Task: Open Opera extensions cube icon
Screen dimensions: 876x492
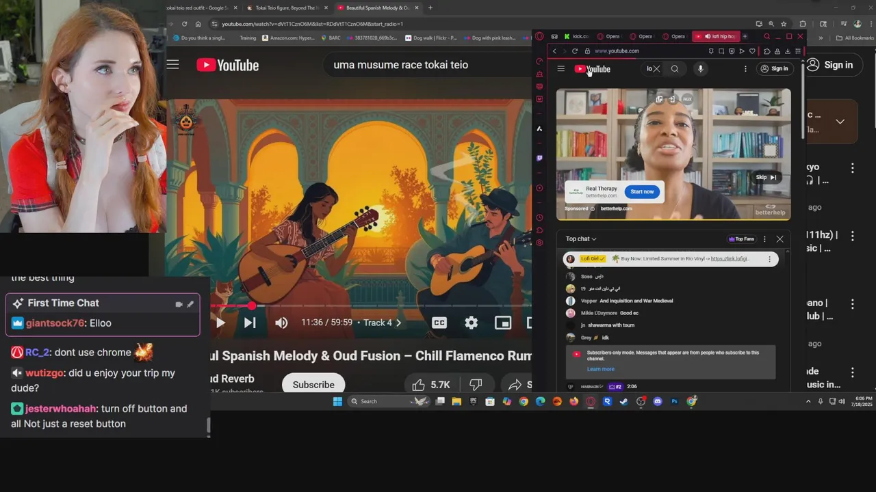Action: click(767, 51)
